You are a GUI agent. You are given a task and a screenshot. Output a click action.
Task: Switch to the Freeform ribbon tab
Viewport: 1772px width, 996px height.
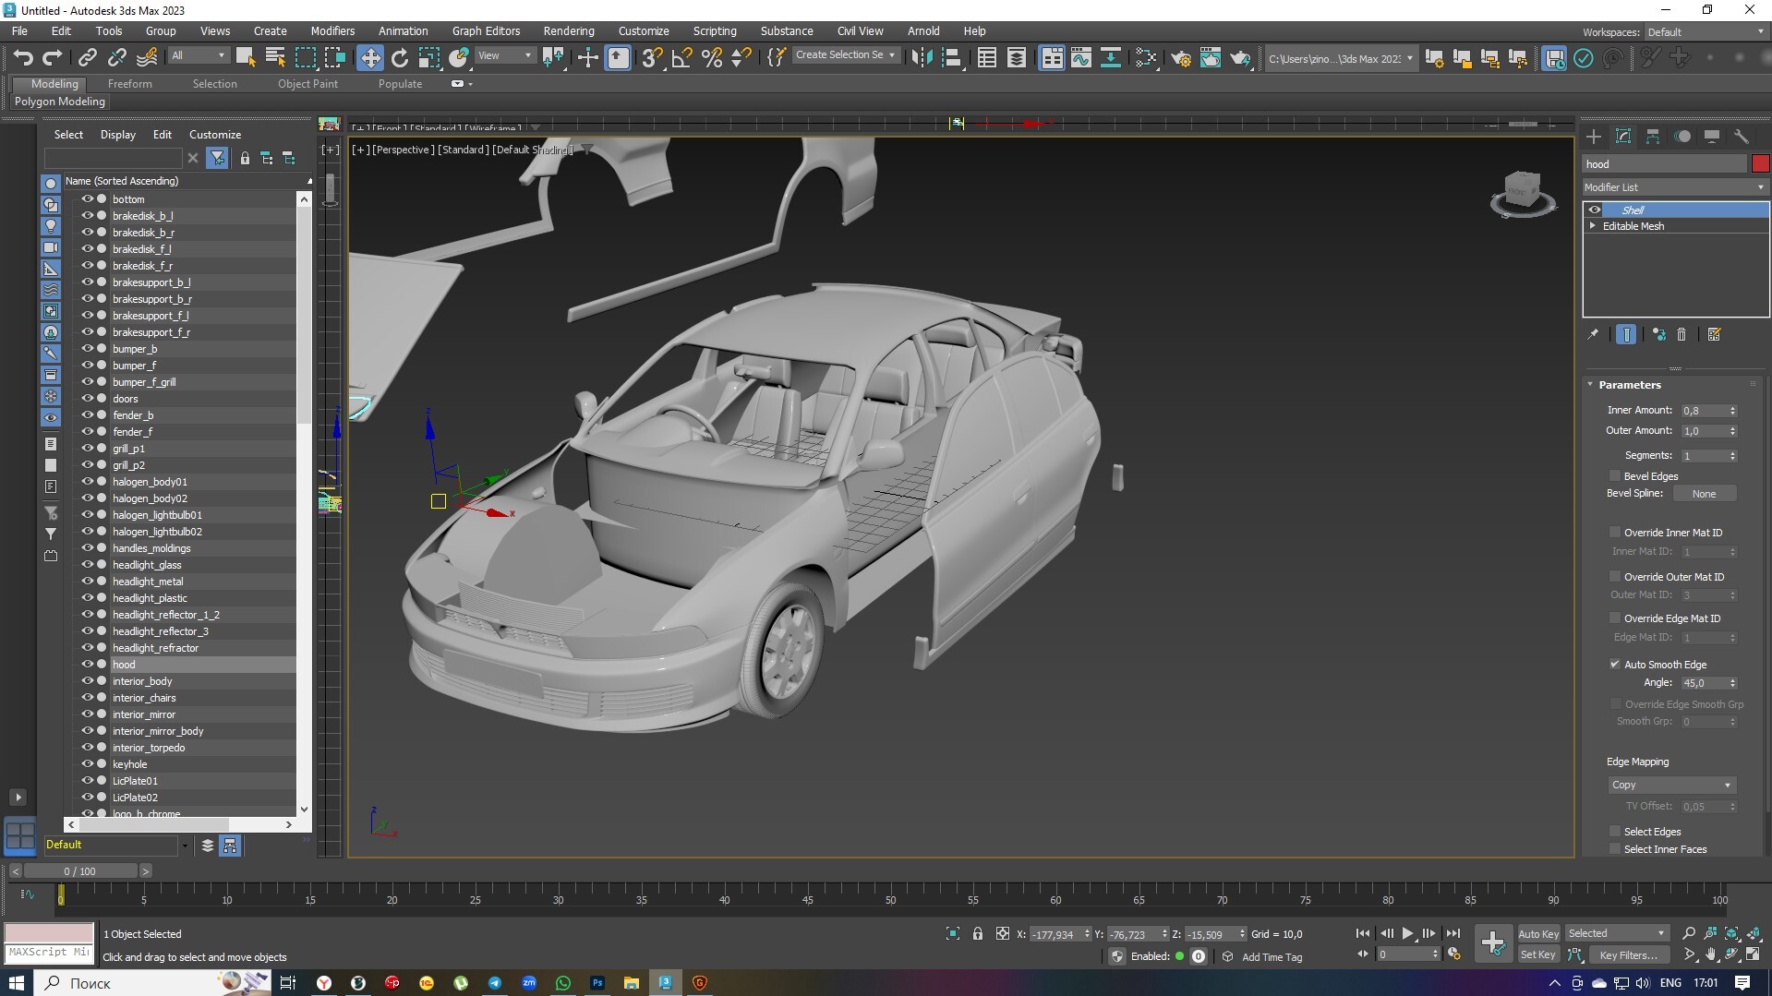point(129,84)
